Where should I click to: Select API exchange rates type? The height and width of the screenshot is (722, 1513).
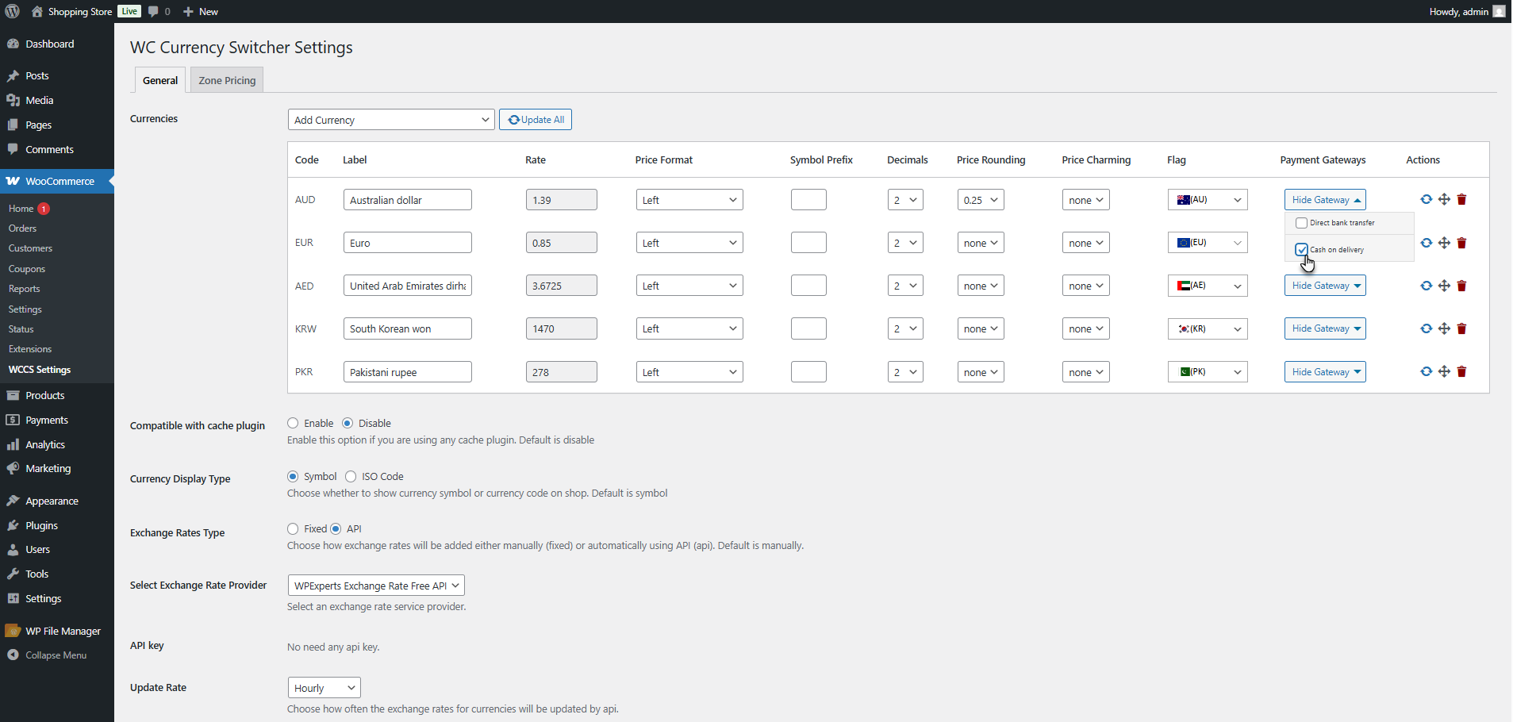pyautogui.click(x=336, y=528)
